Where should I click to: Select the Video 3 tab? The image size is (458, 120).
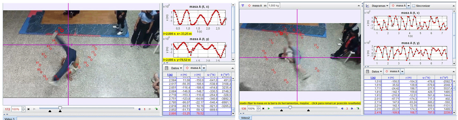point(10,119)
